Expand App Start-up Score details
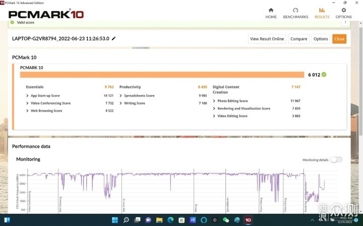 tap(27, 95)
